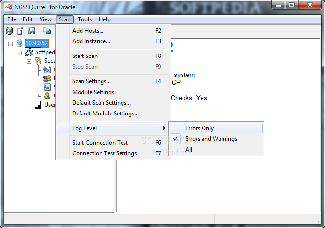This screenshot has width=325, height=228.
Task: Click the Stop Scan menu entry
Action: pos(113,67)
